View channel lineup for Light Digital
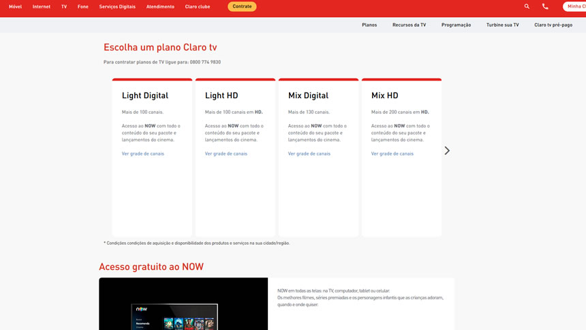Image resolution: width=586 pixels, height=330 pixels. click(x=143, y=154)
